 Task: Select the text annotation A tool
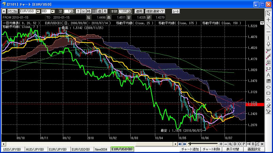tap(268, 75)
